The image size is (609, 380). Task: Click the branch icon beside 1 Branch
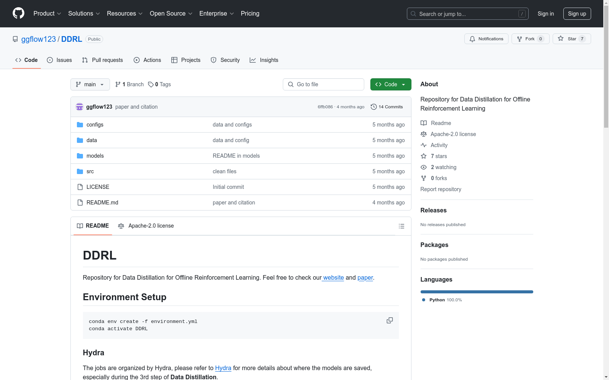118,84
